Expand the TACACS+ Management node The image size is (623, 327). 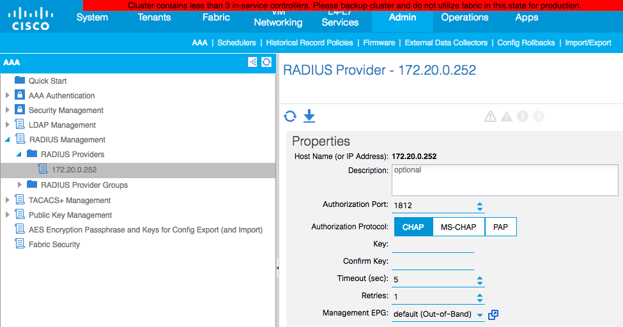click(8, 200)
